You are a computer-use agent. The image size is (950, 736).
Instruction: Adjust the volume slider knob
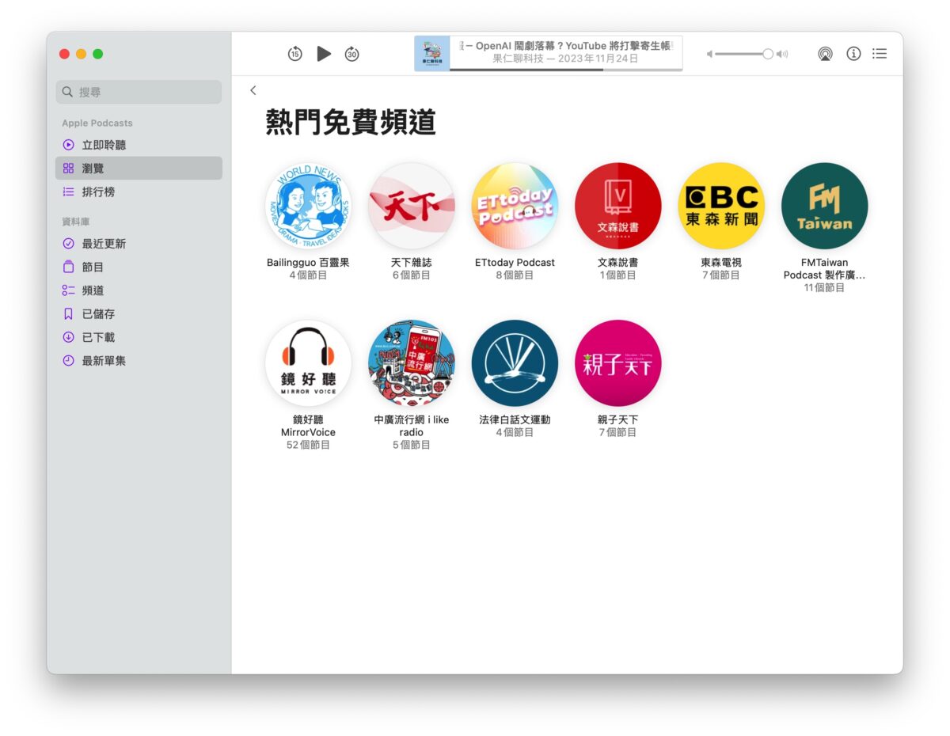[x=767, y=54]
